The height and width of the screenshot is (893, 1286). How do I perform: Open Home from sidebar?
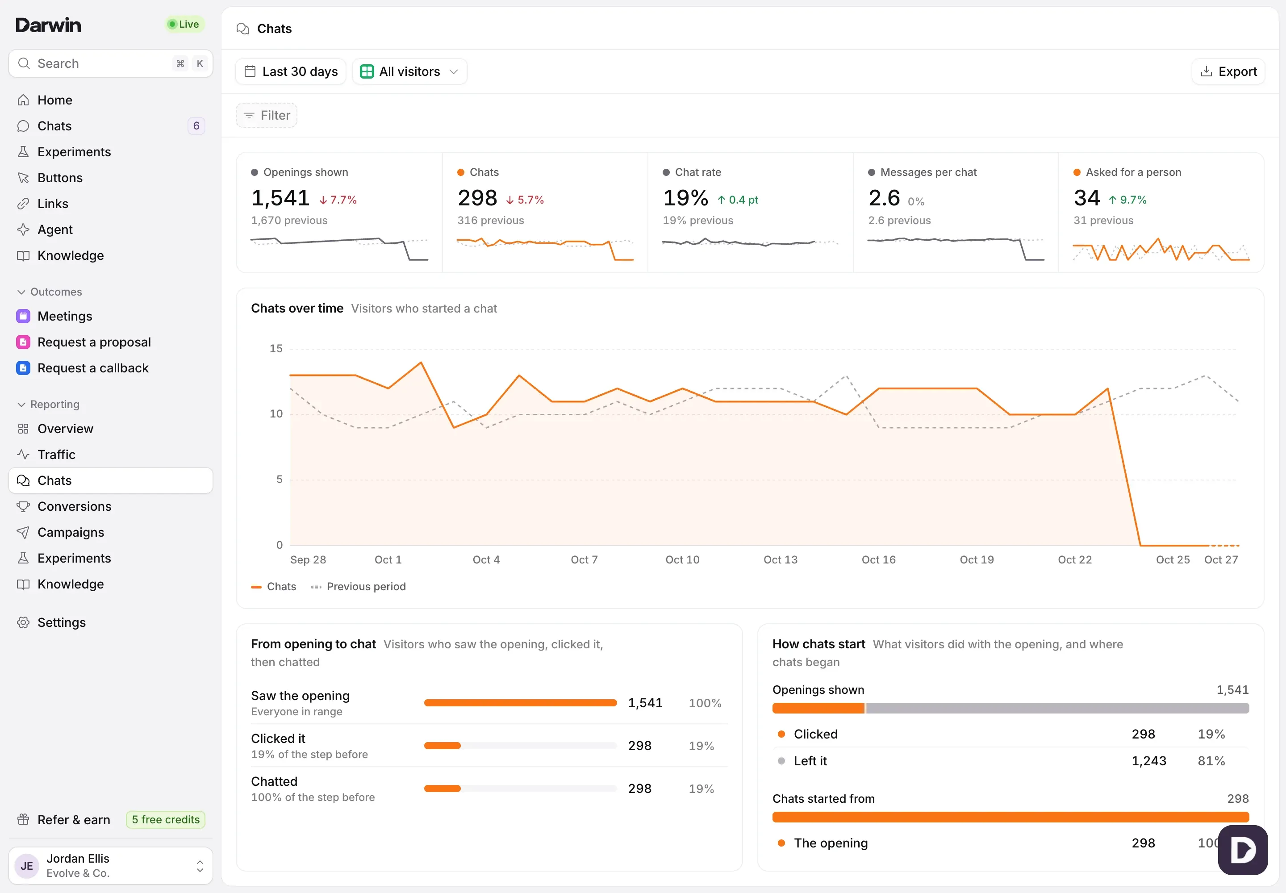click(110, 100)
